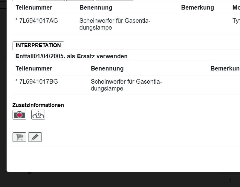Click the vehicle info icon beside camera

click(x=38, y=115)
